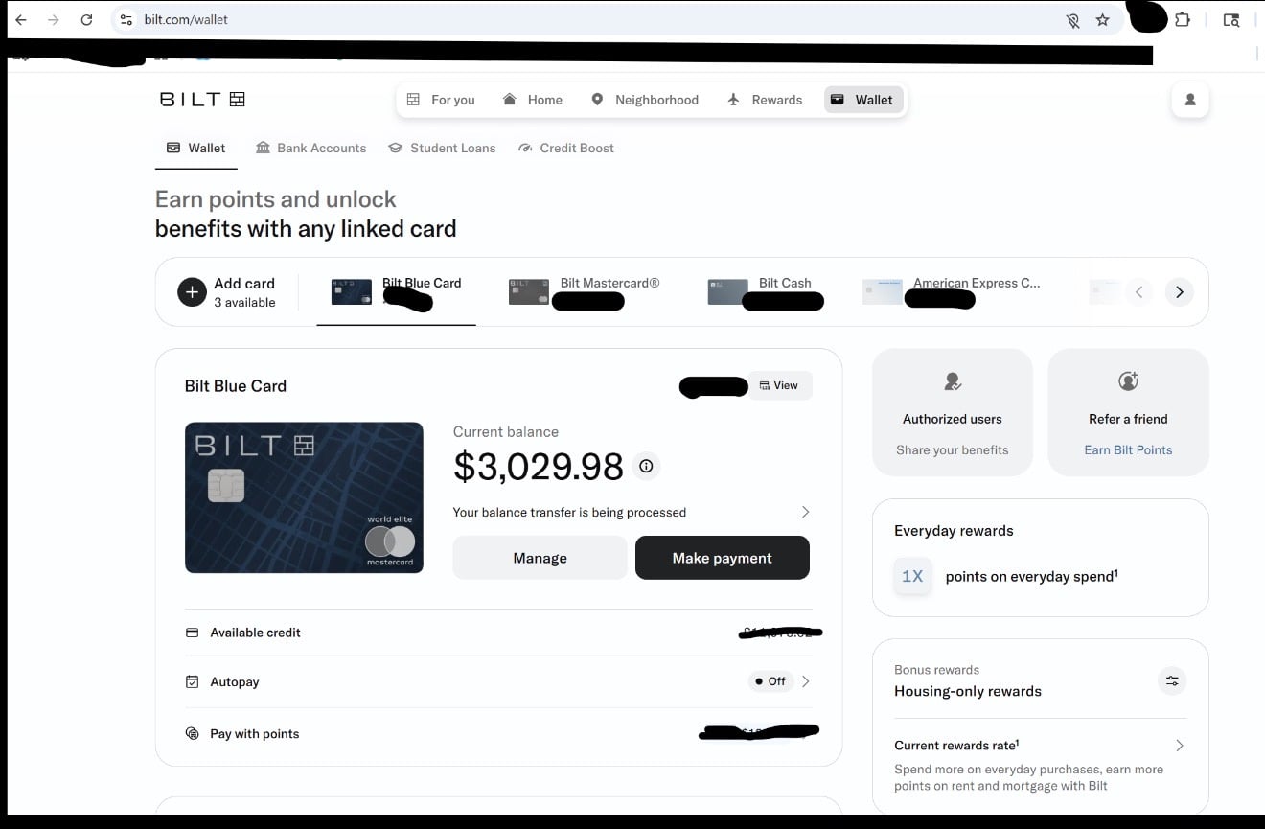
Task: Open site information icon in address bar
Action: (x=126, y=19)
